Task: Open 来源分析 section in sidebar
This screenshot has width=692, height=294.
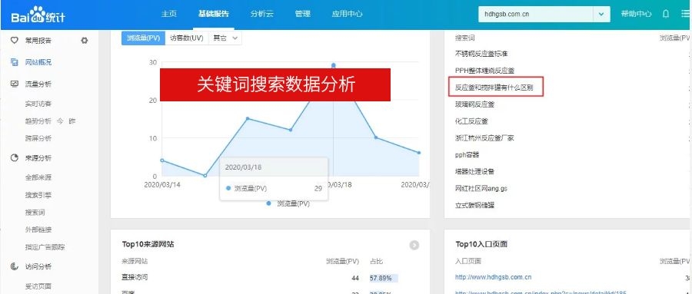Action: tap(38, 158)
